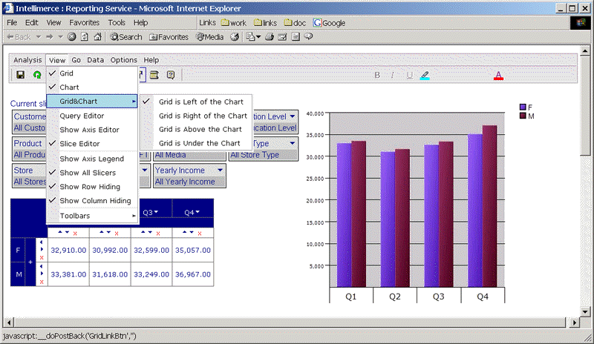Uncheck the Chart view option

[92, 87]
